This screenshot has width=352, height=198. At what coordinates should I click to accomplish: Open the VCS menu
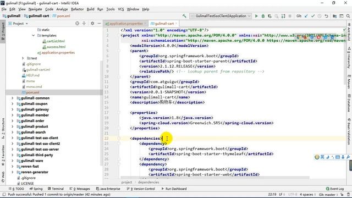[x=121, y=9]
